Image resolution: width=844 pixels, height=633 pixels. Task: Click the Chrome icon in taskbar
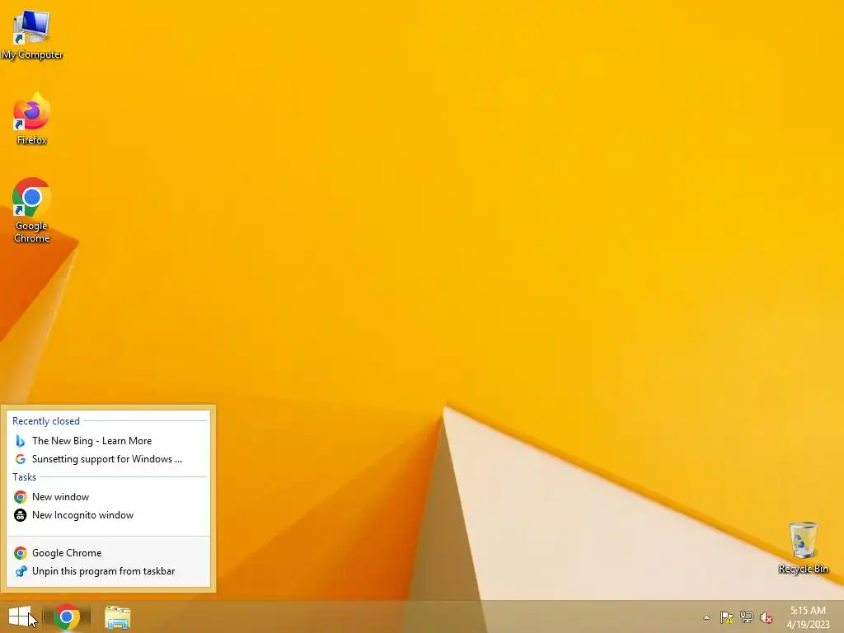(x=67, y=617)
